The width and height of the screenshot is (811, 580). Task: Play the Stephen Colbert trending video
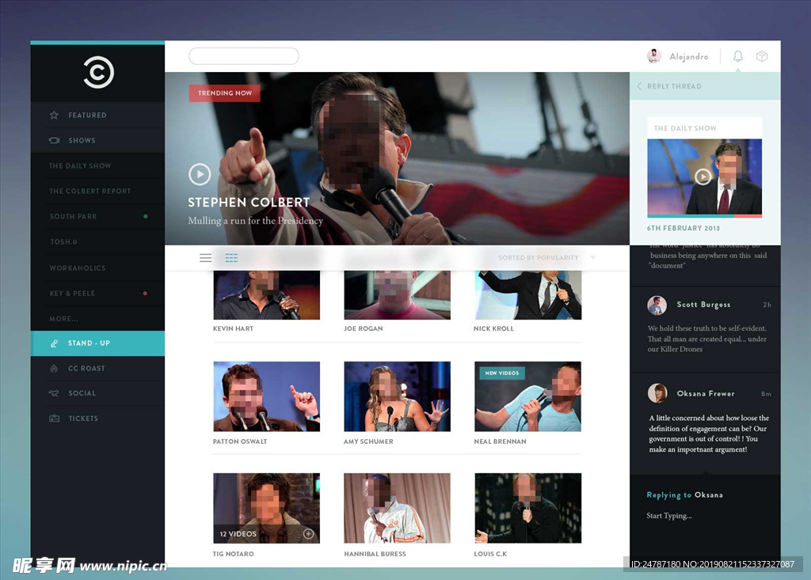200,174
